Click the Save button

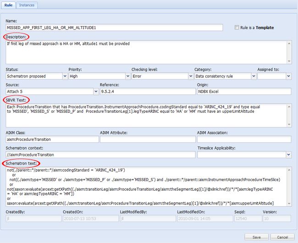click(x=256, y=237)
